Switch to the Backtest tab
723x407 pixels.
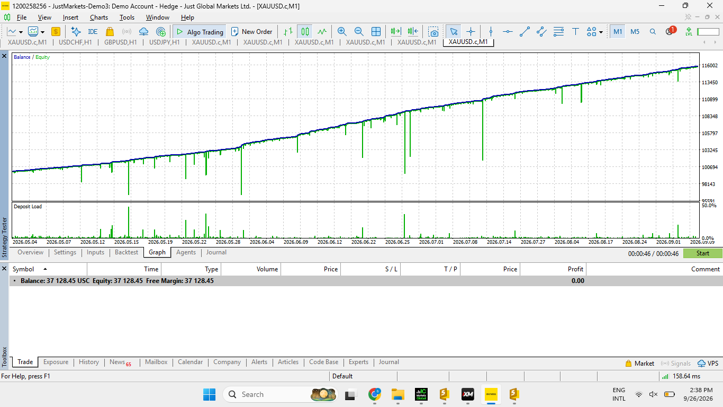(126, 253)
